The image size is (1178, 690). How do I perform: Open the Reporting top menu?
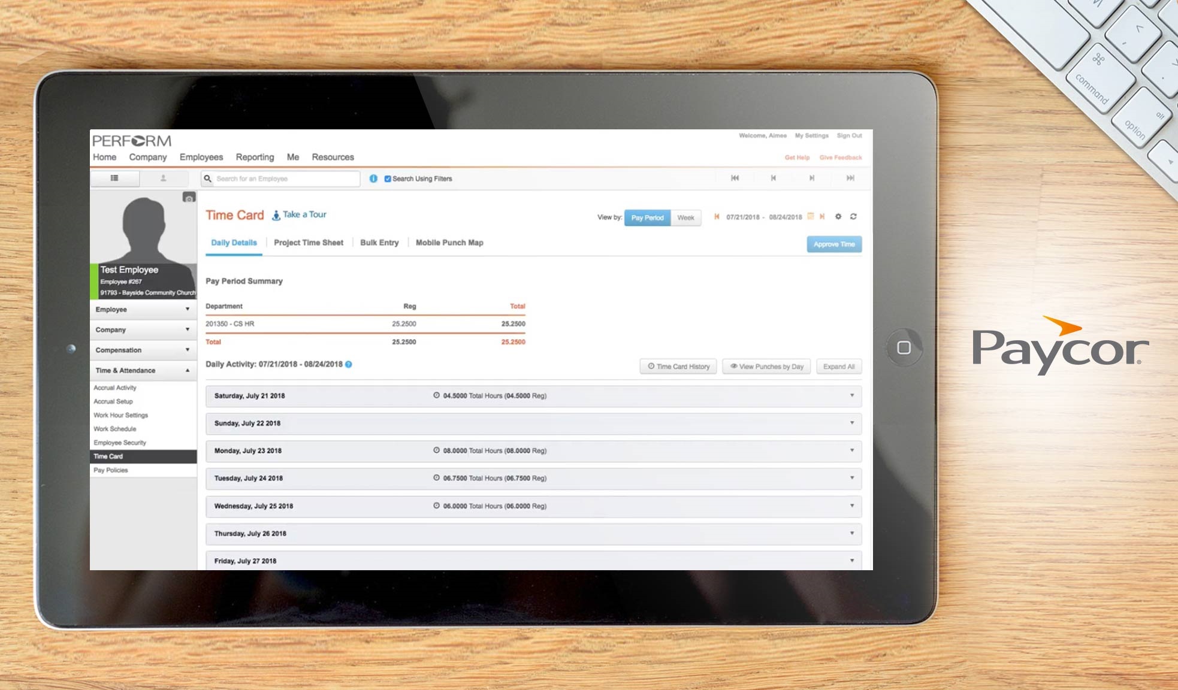tap(255, 157)
